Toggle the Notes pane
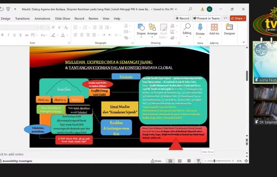 click(156, 161)
